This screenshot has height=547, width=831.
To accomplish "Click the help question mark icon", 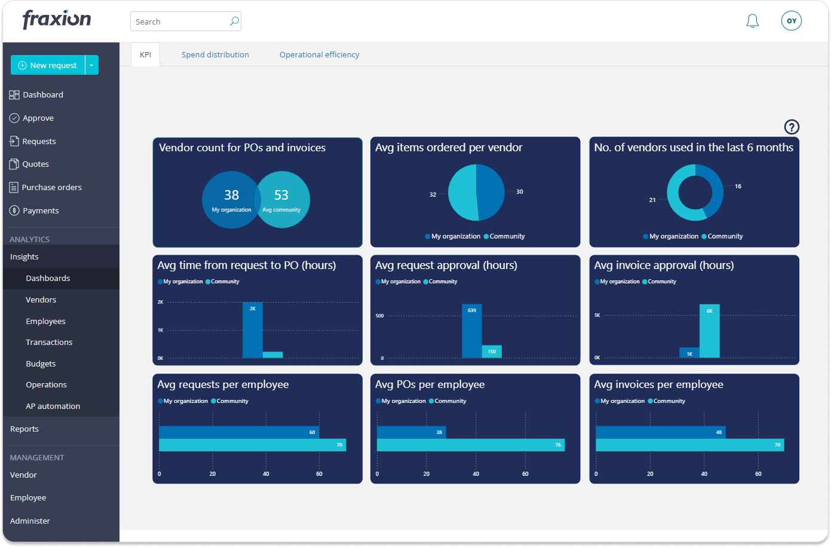I will point(791,127).
